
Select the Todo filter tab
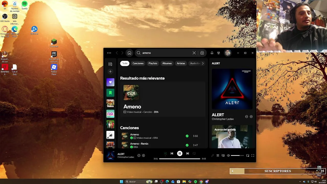pyautogui.click(x=125, y=63)
